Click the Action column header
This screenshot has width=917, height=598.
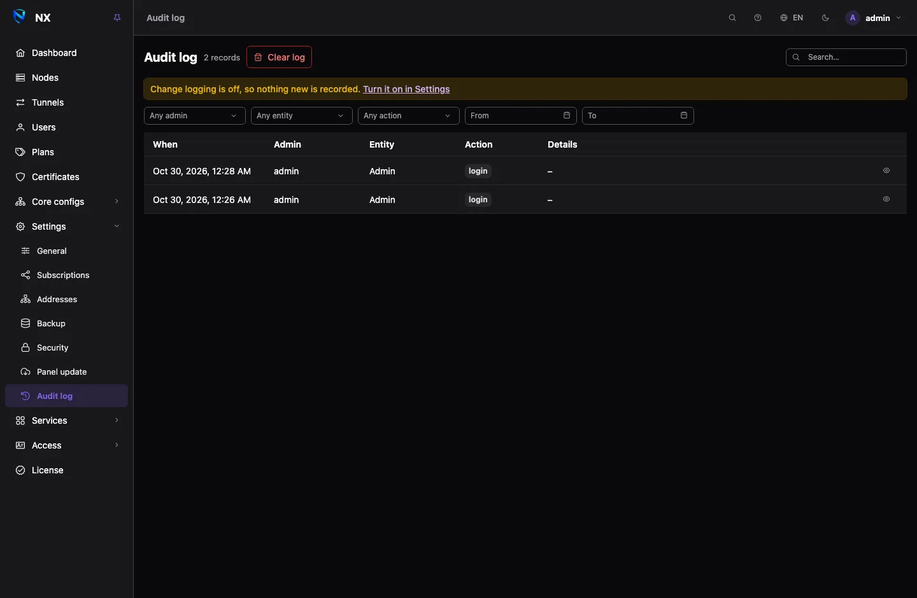click(x=478, y=144)
